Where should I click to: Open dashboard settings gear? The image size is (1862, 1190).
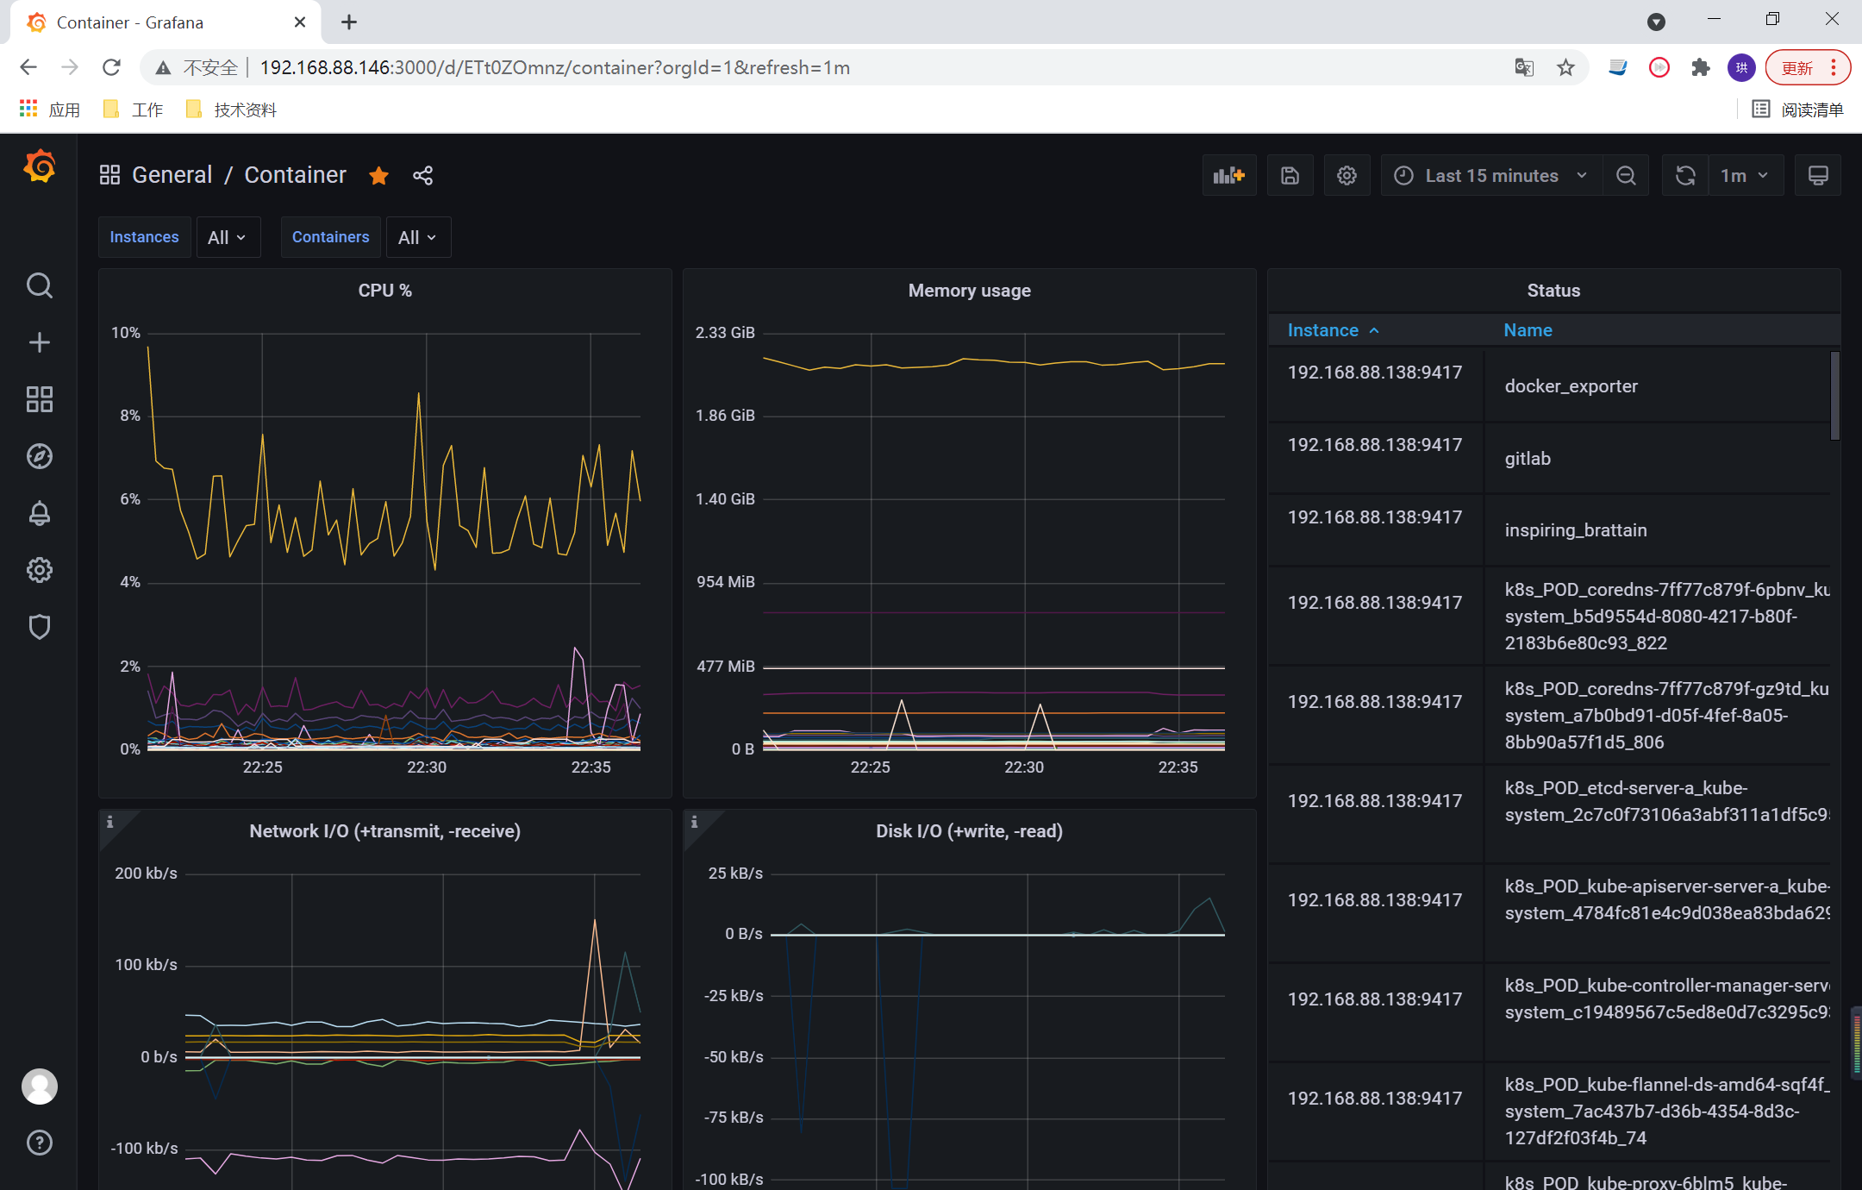tap(1347, 176)
